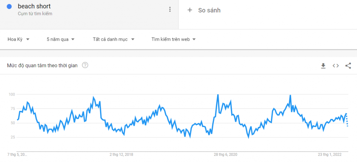Click the 2 thg 12, 2018 date label
Screen dimensions: 357x162
(x=121, y=154)
